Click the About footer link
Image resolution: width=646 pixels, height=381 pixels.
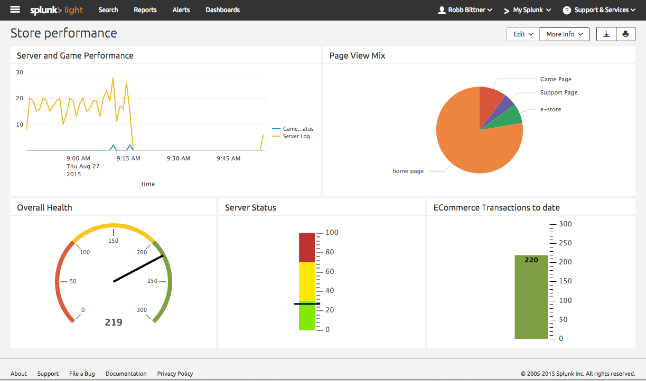tap(18, 374)
